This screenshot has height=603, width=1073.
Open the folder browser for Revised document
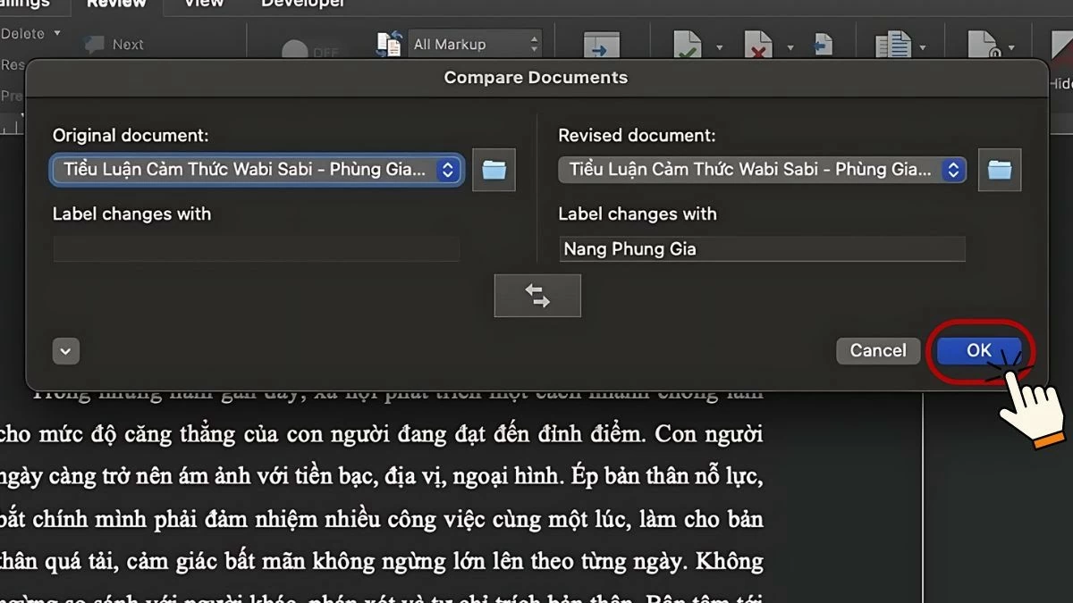(1000, 170)
